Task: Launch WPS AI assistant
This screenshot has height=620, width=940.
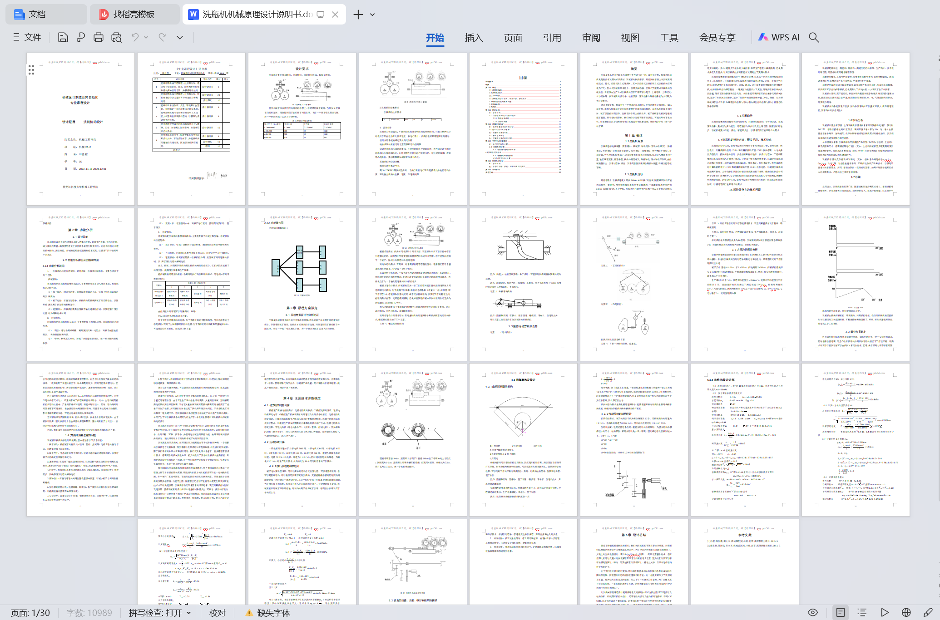Action: tap(779, 38)
